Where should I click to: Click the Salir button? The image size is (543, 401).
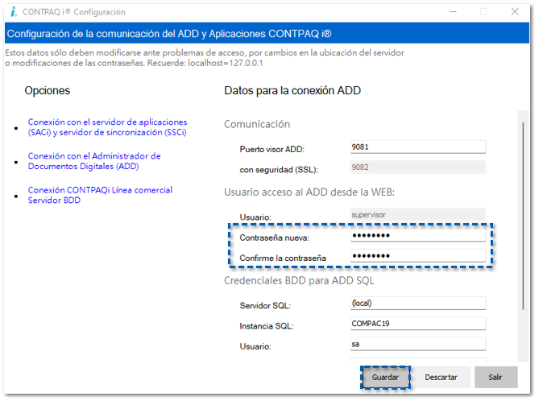pyautogui.click(x=495, y=378)
